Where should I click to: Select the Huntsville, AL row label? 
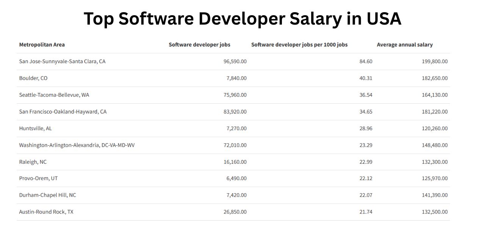point(35,128)
